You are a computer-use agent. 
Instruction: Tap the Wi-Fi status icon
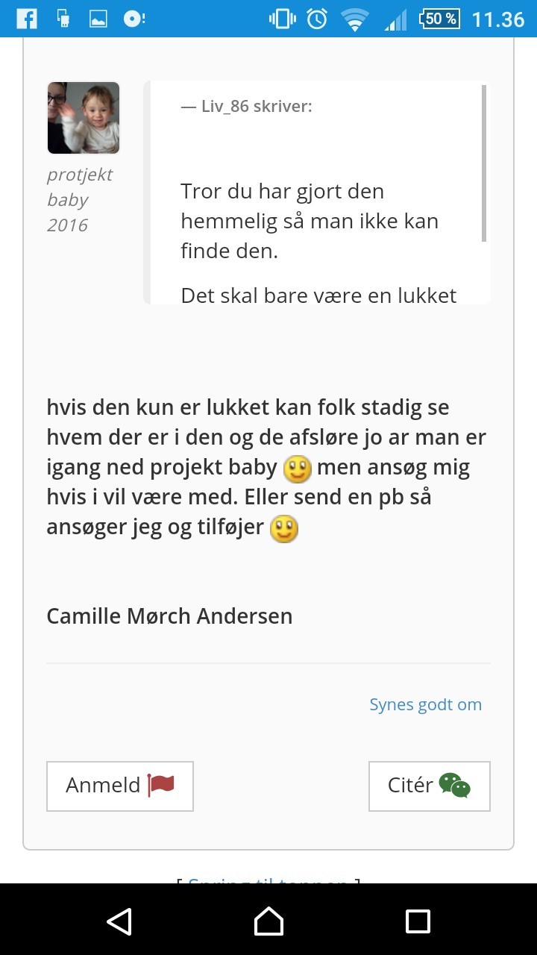(x=354, y=19)
